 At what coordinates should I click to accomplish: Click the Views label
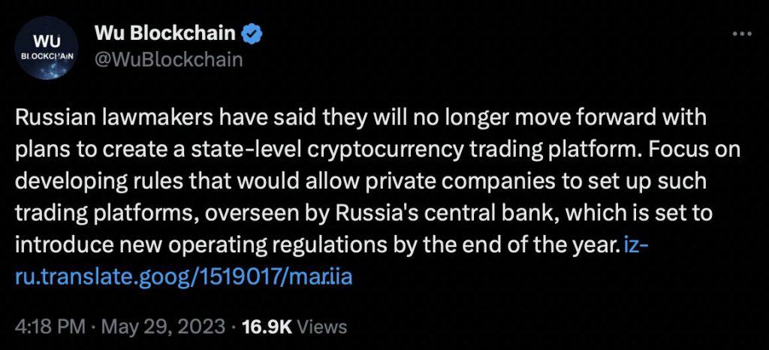(322, 327)
